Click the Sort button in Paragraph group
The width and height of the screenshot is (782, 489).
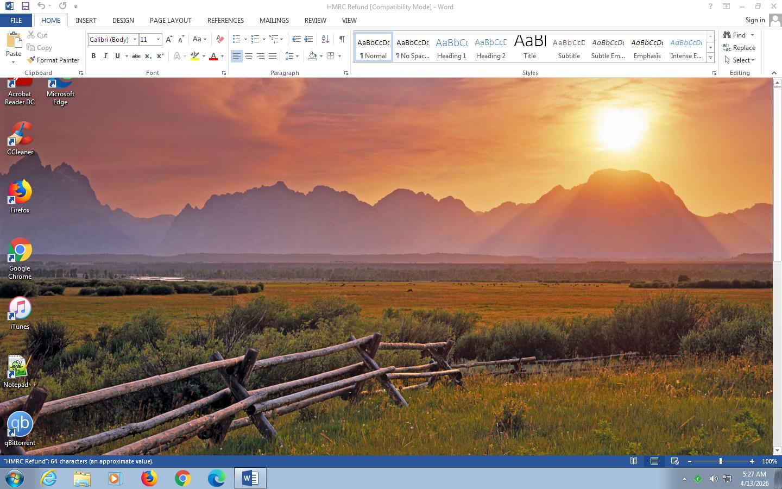click(325, 39)
